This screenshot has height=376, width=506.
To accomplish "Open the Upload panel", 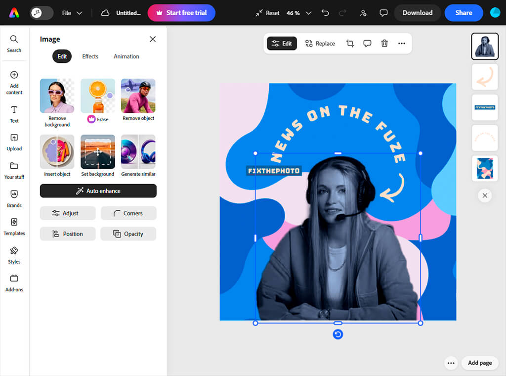I will pyautogui.click(x=14, y=142).
